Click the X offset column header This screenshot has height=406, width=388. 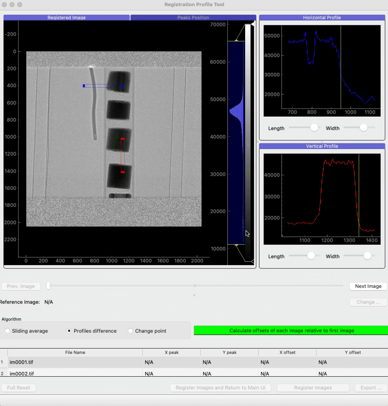[287, 353]
